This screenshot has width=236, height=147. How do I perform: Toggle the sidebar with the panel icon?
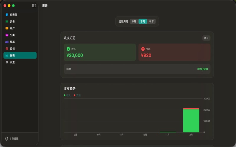click(34, 6)
